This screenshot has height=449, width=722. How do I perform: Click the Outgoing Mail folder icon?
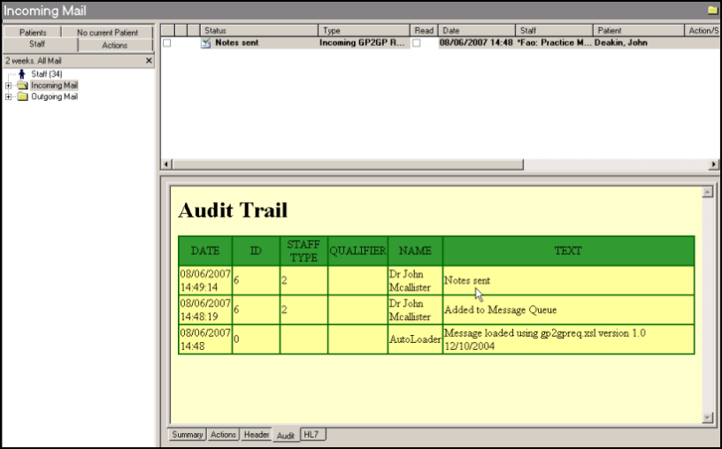tap(22, 97)
